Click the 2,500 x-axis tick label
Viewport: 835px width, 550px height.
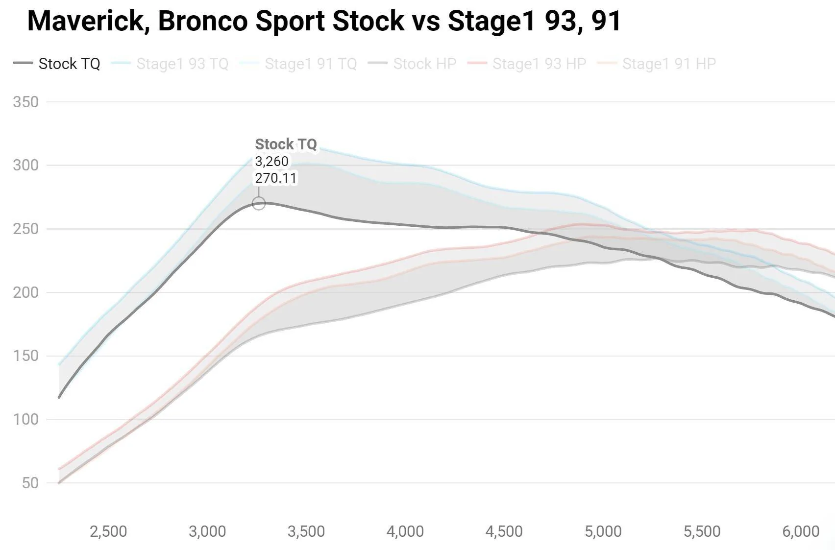pyautogui.click(x=108, y=531)
